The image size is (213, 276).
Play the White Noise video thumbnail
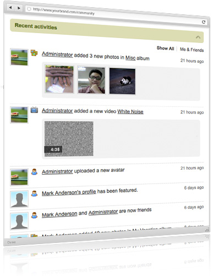click(69, 139)
